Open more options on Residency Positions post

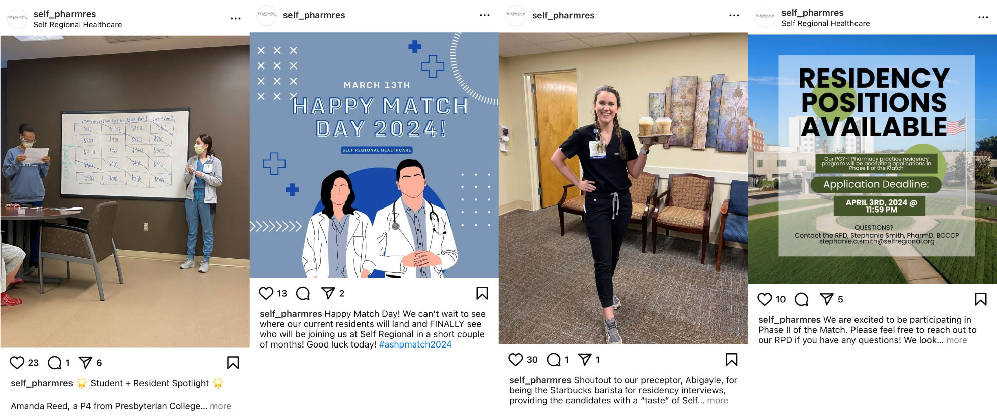(x=983, y=17)
